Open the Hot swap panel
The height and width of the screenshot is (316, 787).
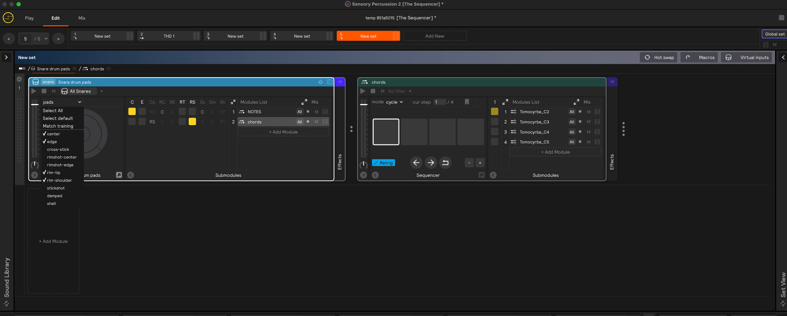pos(659,58)
